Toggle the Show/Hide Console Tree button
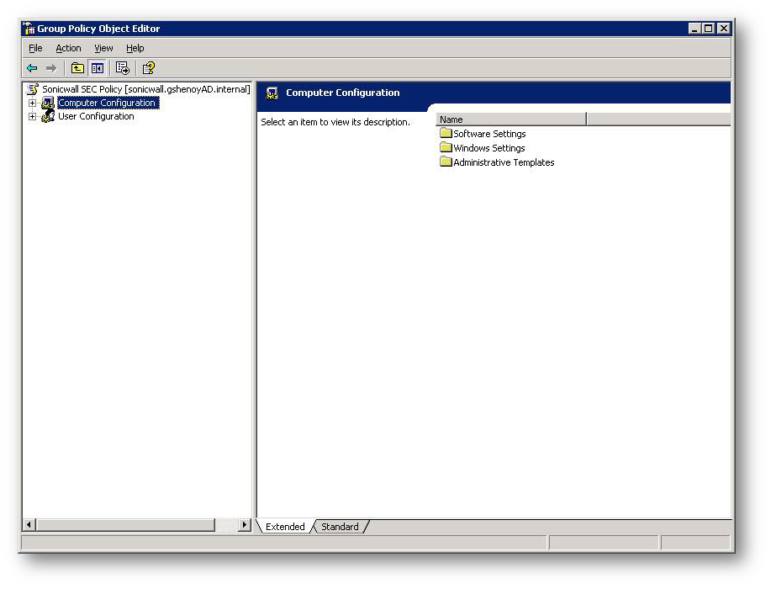 (98, 68)
